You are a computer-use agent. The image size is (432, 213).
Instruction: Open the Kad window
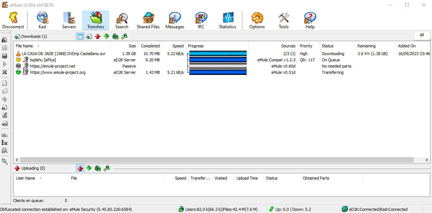pos(42,21)
